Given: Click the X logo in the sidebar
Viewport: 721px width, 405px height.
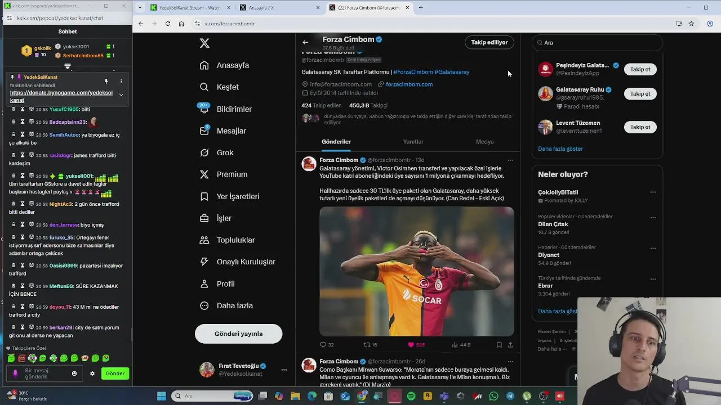Looking at the screenshot, I should [x=204, y=43].
